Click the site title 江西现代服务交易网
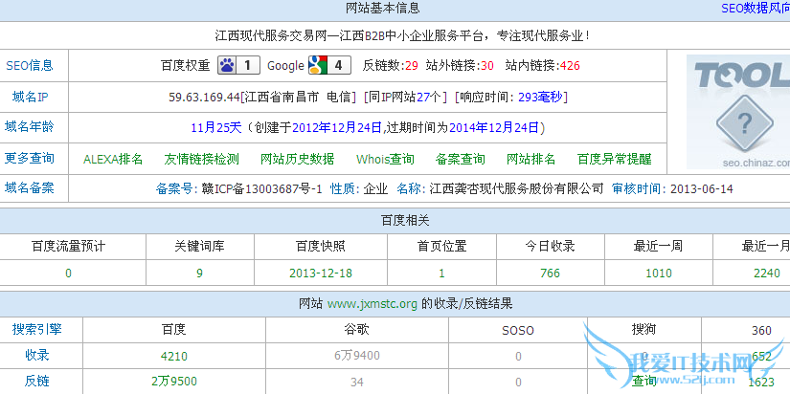 pos(271,36)
